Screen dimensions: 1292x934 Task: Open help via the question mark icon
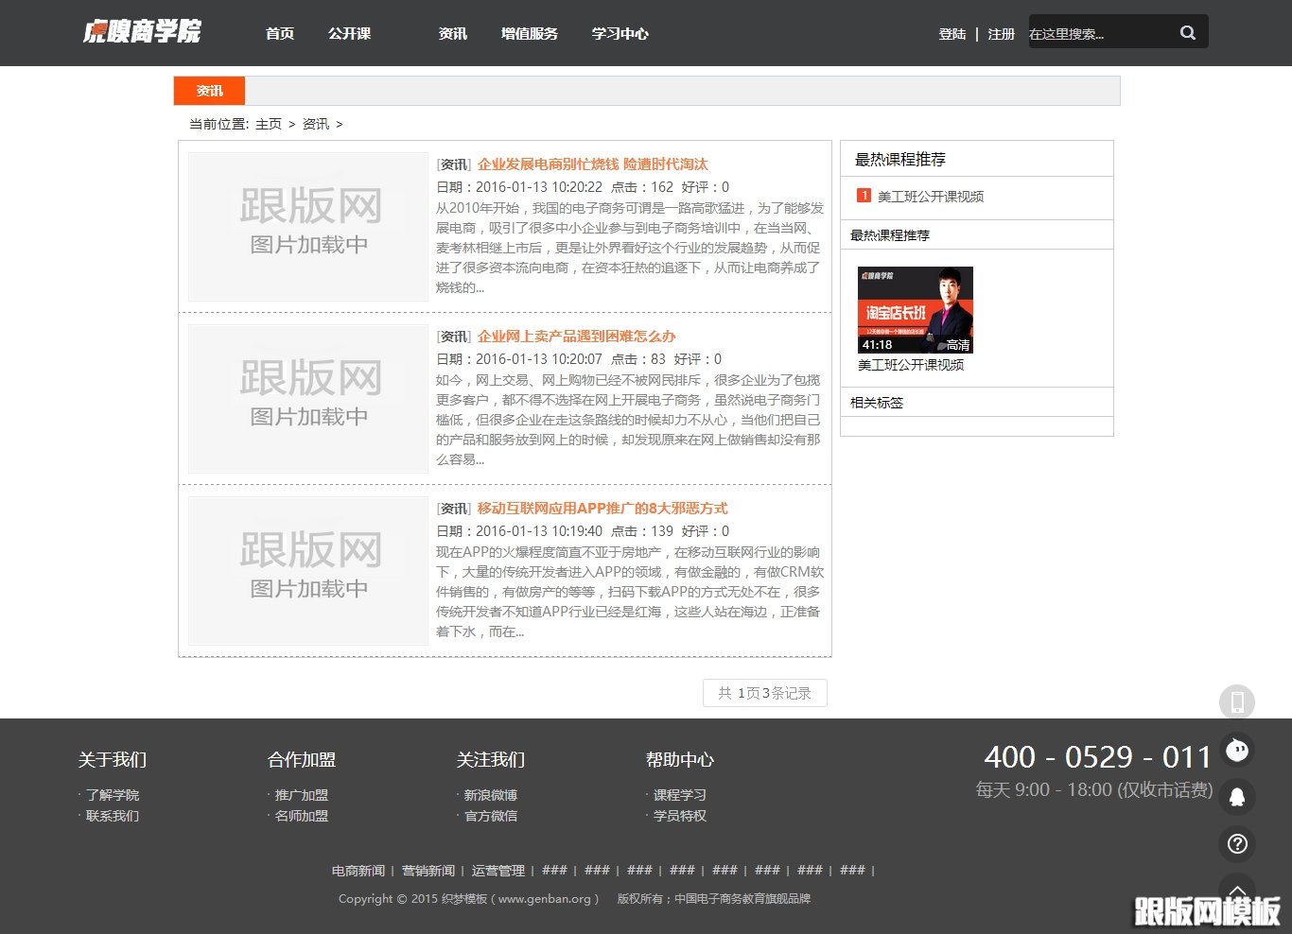pyautogui.click(x=1237, y=844)
